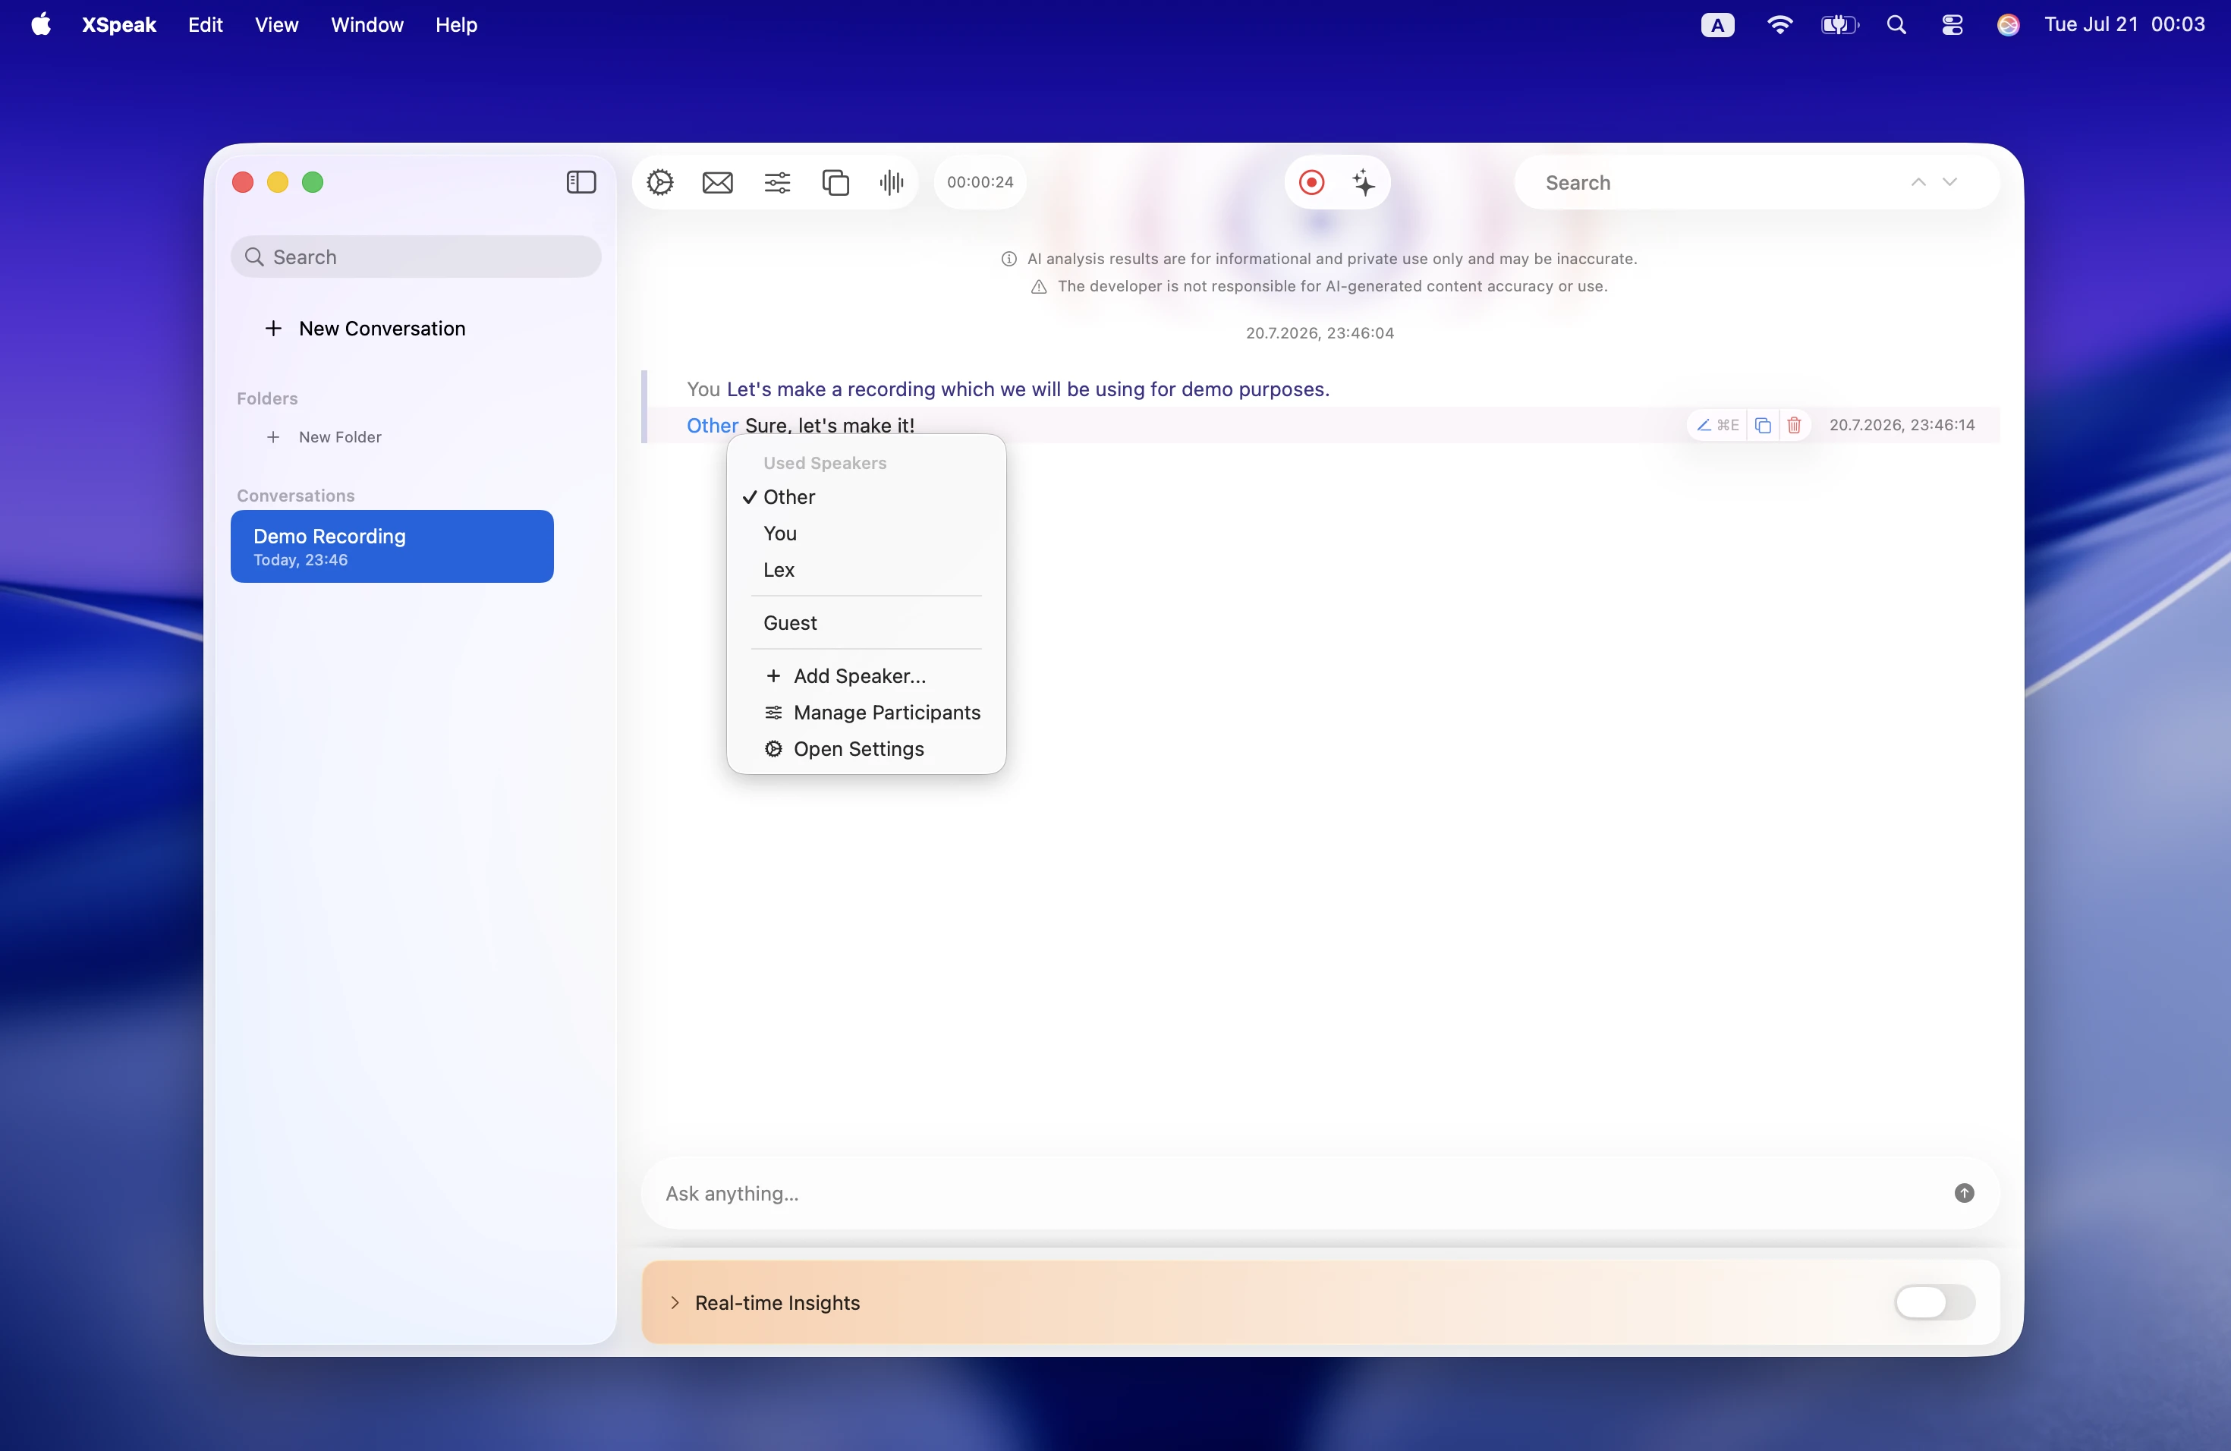Viewport: 2231px width, 1451px height.
Task: Open the audio waveform icon
Action: point(892,182)
